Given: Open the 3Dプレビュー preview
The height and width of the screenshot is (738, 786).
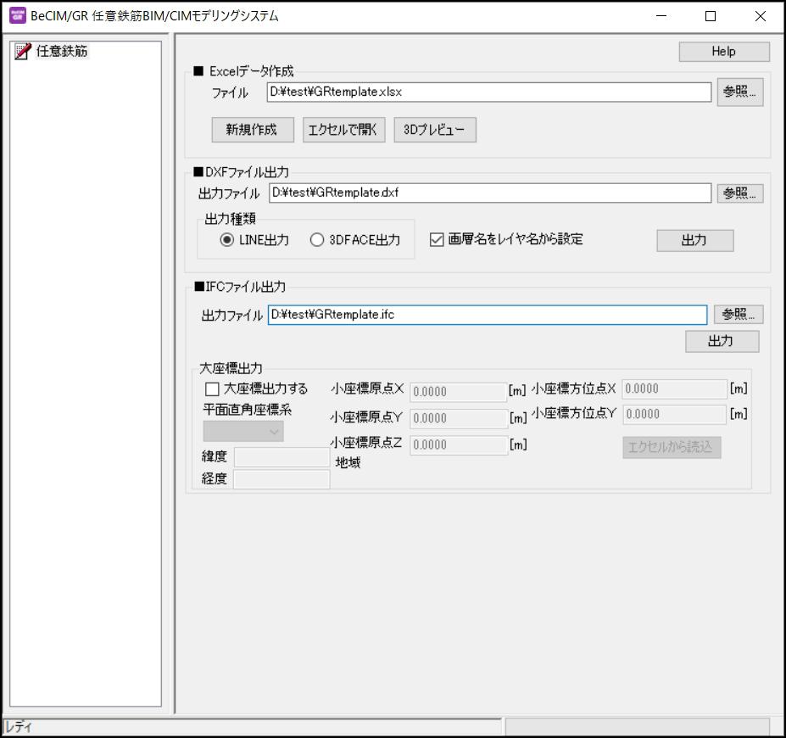Looking at the screenshot, I should (435, 130).
